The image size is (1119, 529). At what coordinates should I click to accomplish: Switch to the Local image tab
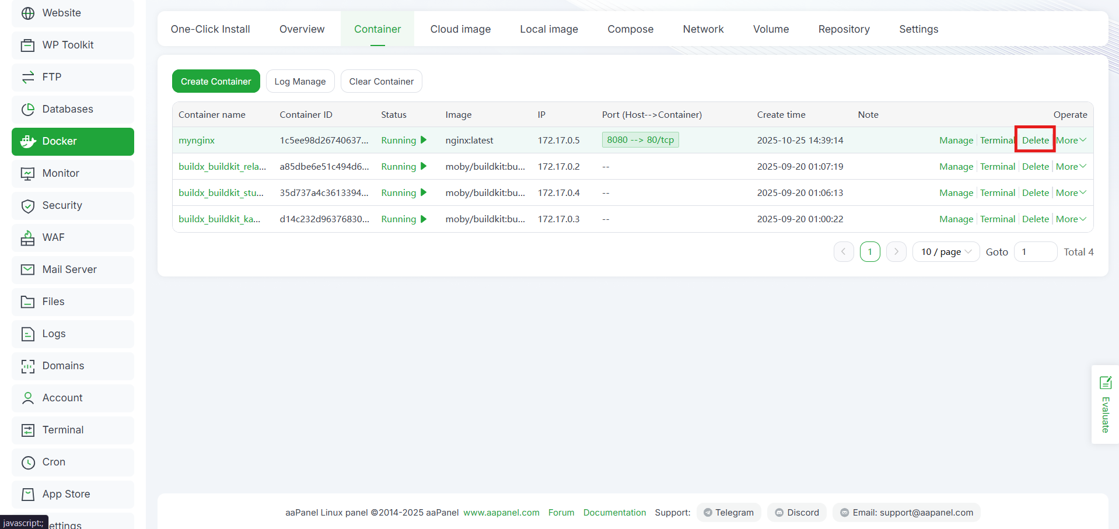click(x=549, y=29)
